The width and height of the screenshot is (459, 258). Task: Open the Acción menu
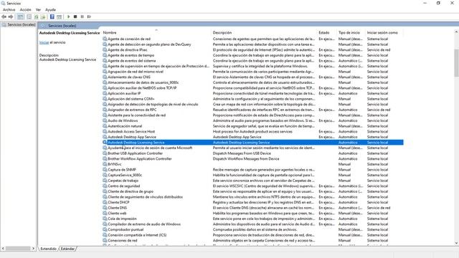pos(26,9)
